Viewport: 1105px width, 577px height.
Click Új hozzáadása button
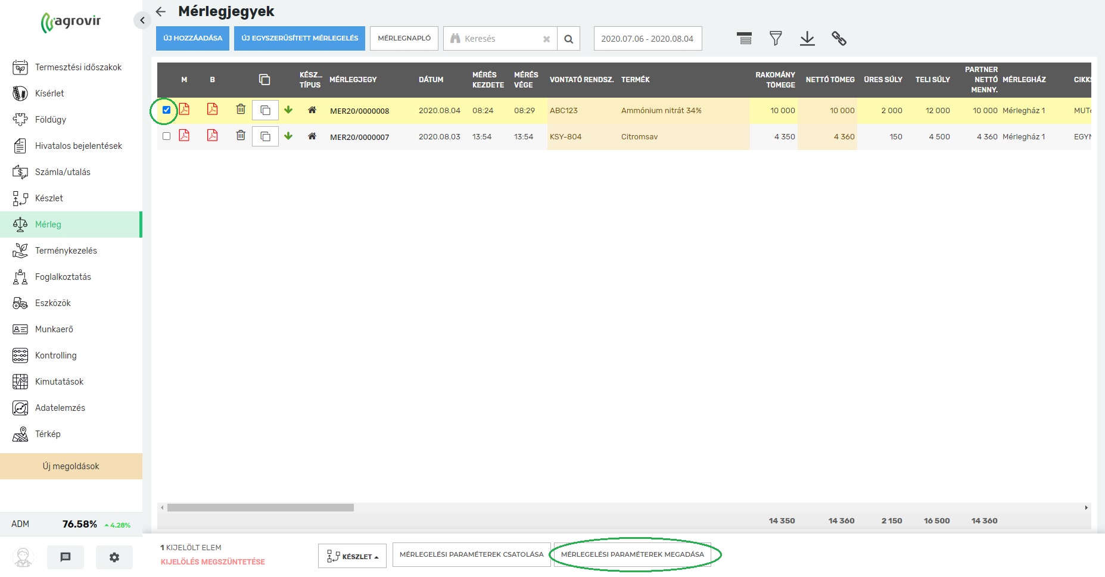click(192, 38)
